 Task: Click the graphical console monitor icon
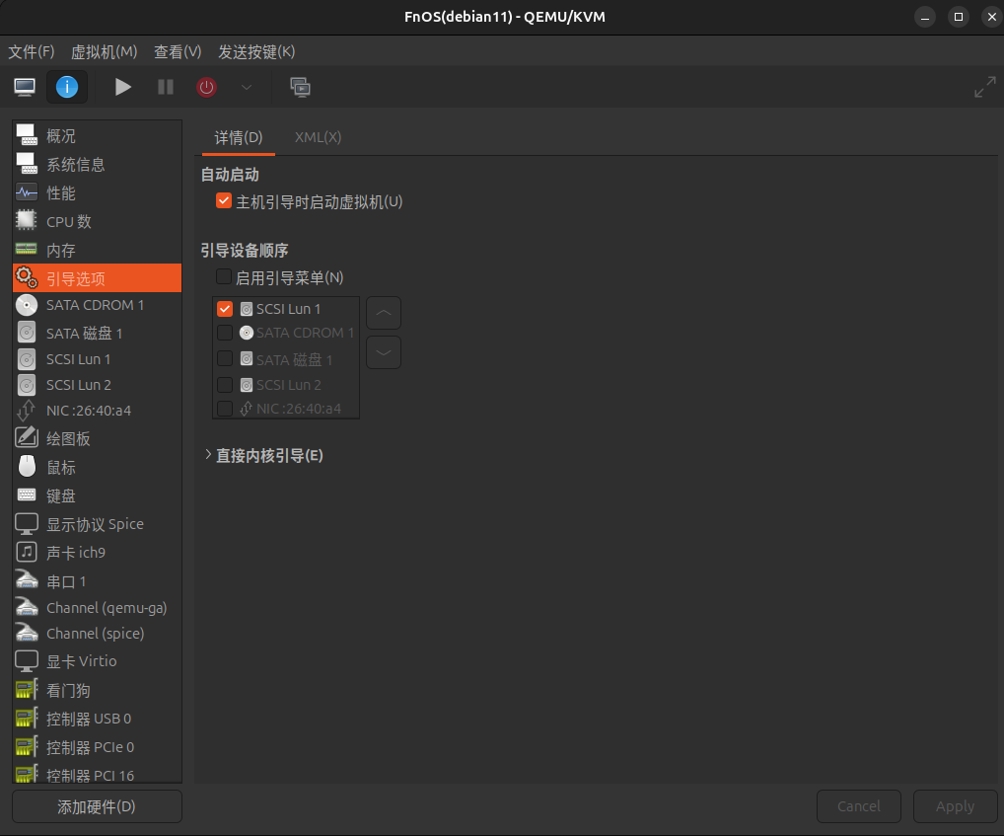pyautogui.click(x=25, y=87)
